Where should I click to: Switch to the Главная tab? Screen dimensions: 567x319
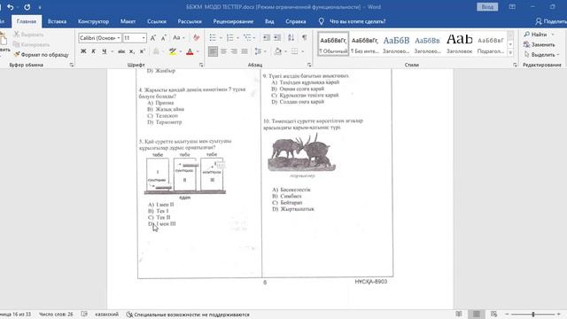click(27, 21)
